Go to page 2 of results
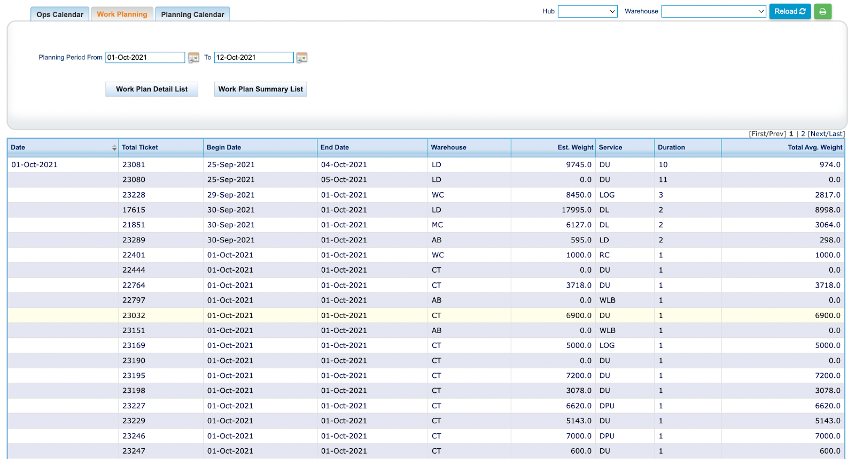 click(x=803, y=134)
